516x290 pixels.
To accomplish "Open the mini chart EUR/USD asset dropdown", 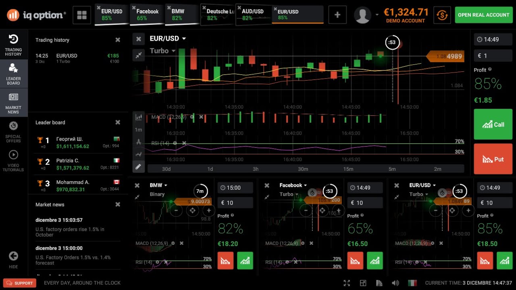I will [x=422, y=185].
